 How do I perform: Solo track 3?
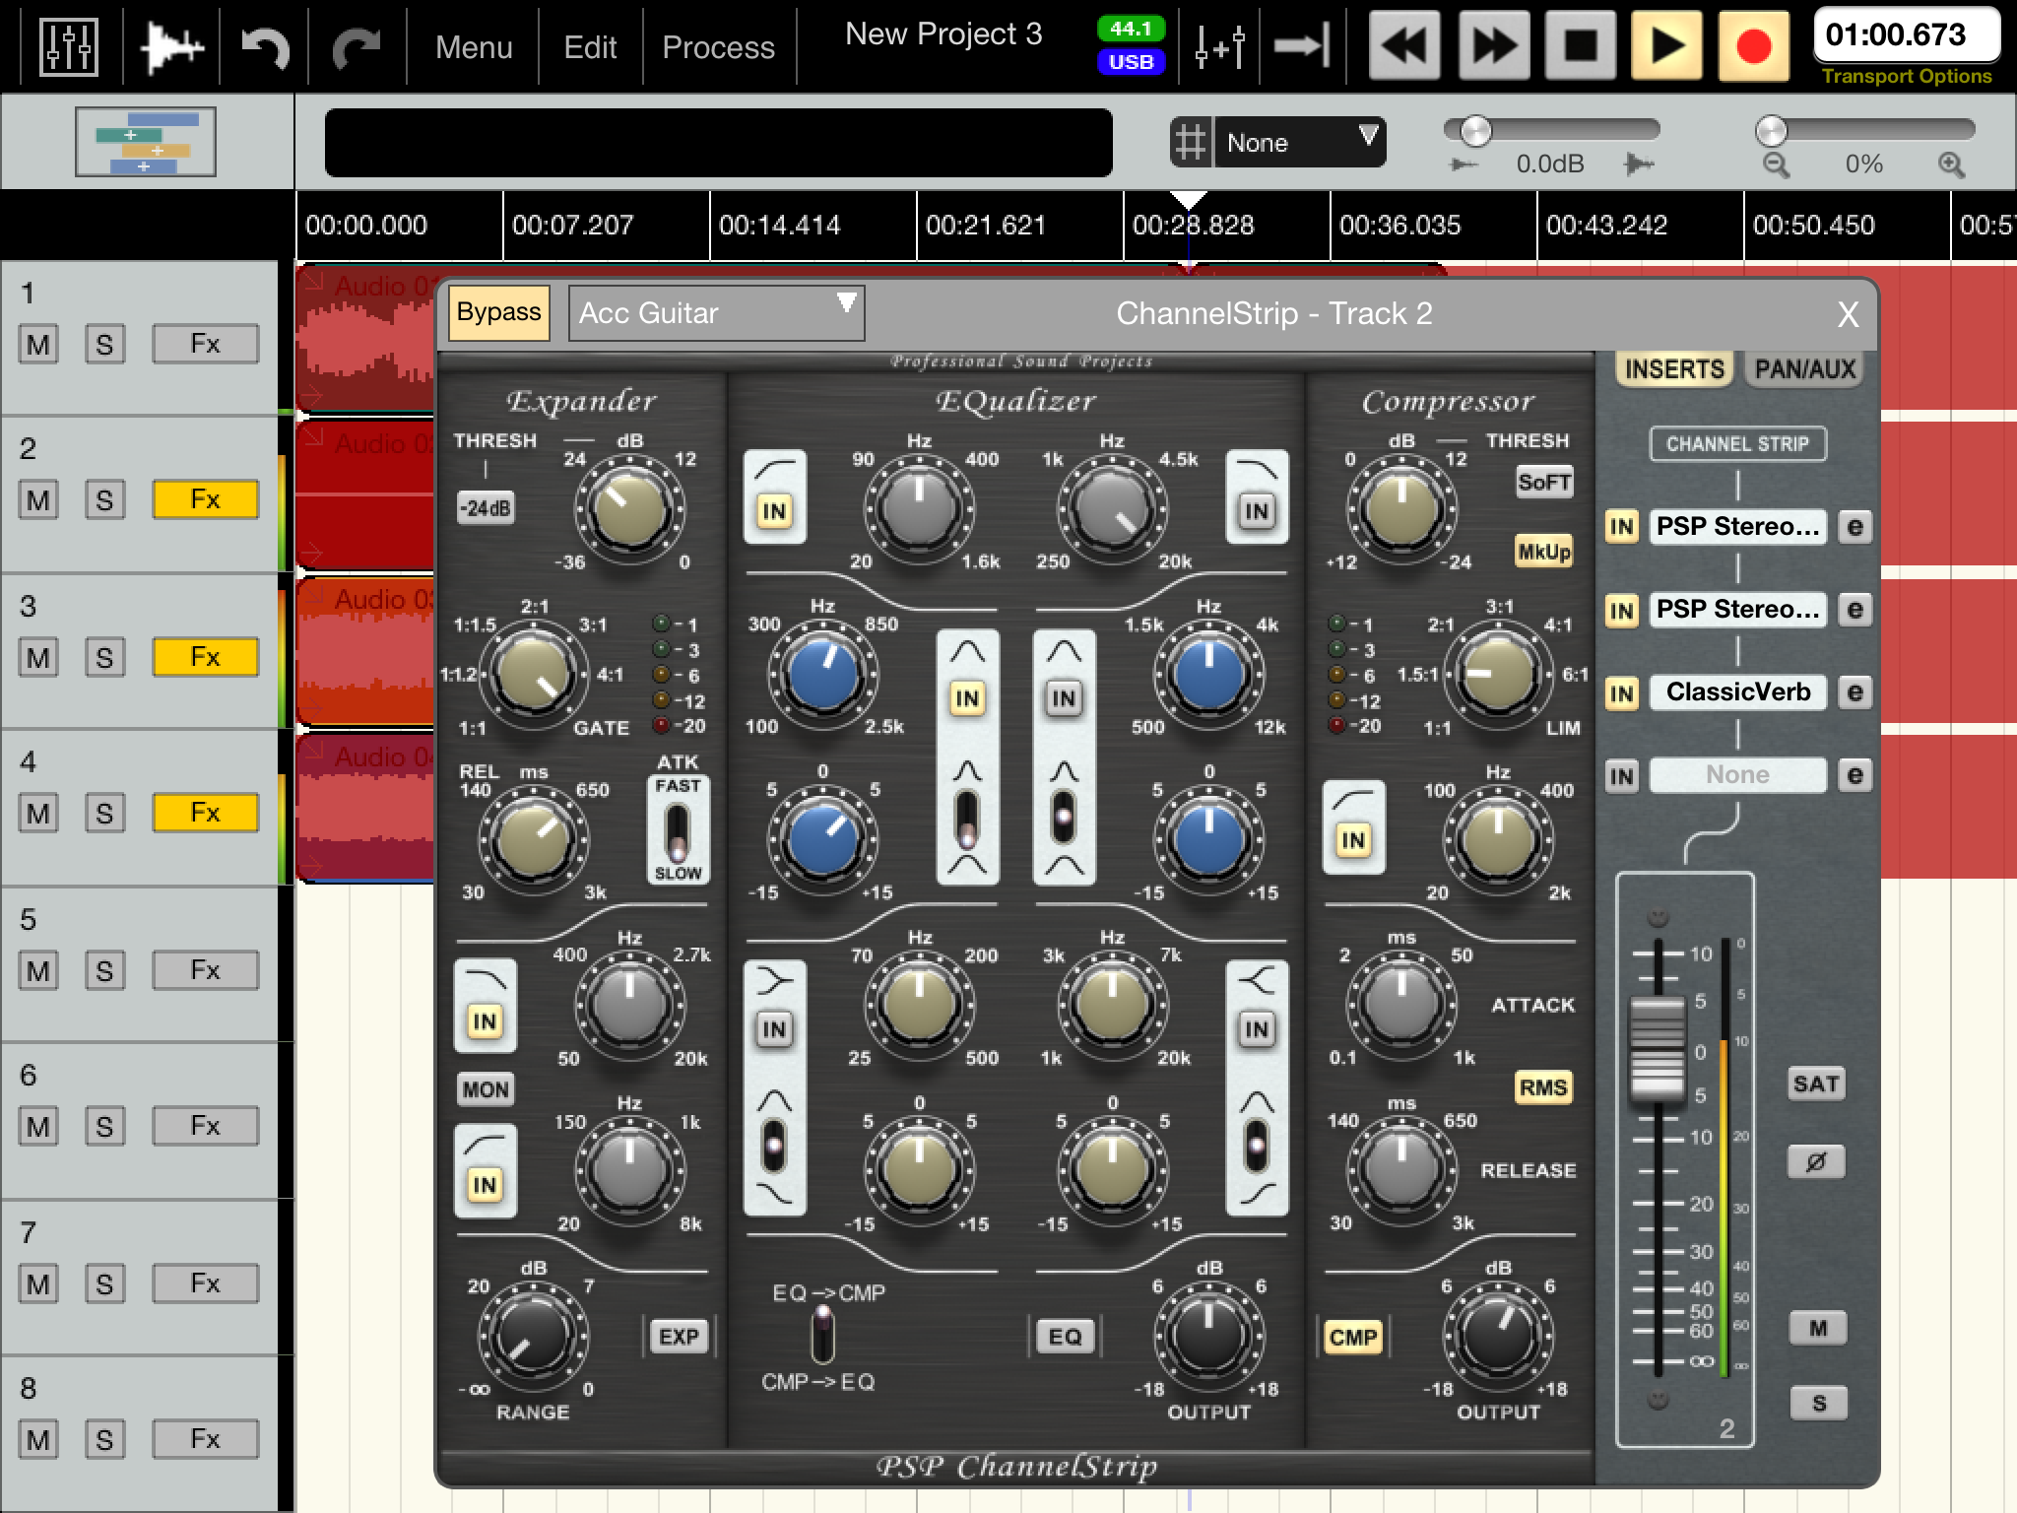pyautogui.click(x=104, y=658)
